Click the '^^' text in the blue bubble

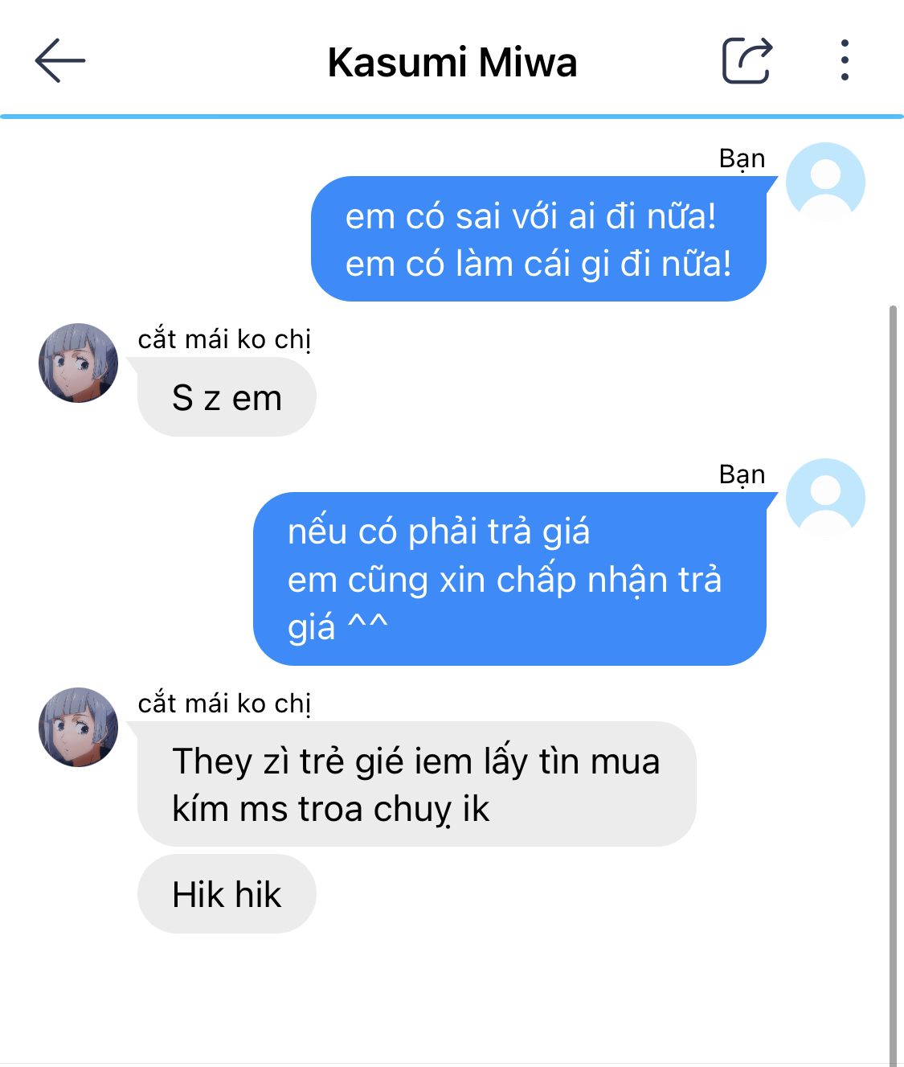pyautogui.click(x=368, y=626)
